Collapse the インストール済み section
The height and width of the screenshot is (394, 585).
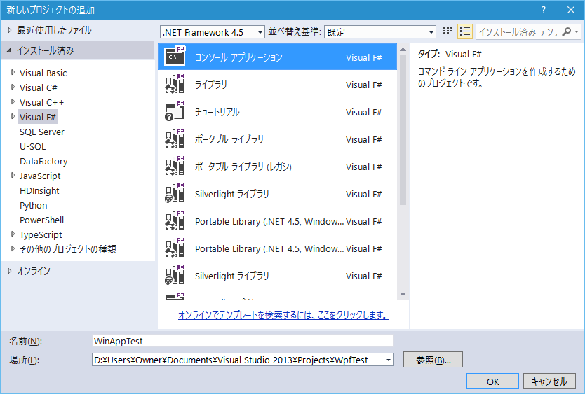[9, 50]
